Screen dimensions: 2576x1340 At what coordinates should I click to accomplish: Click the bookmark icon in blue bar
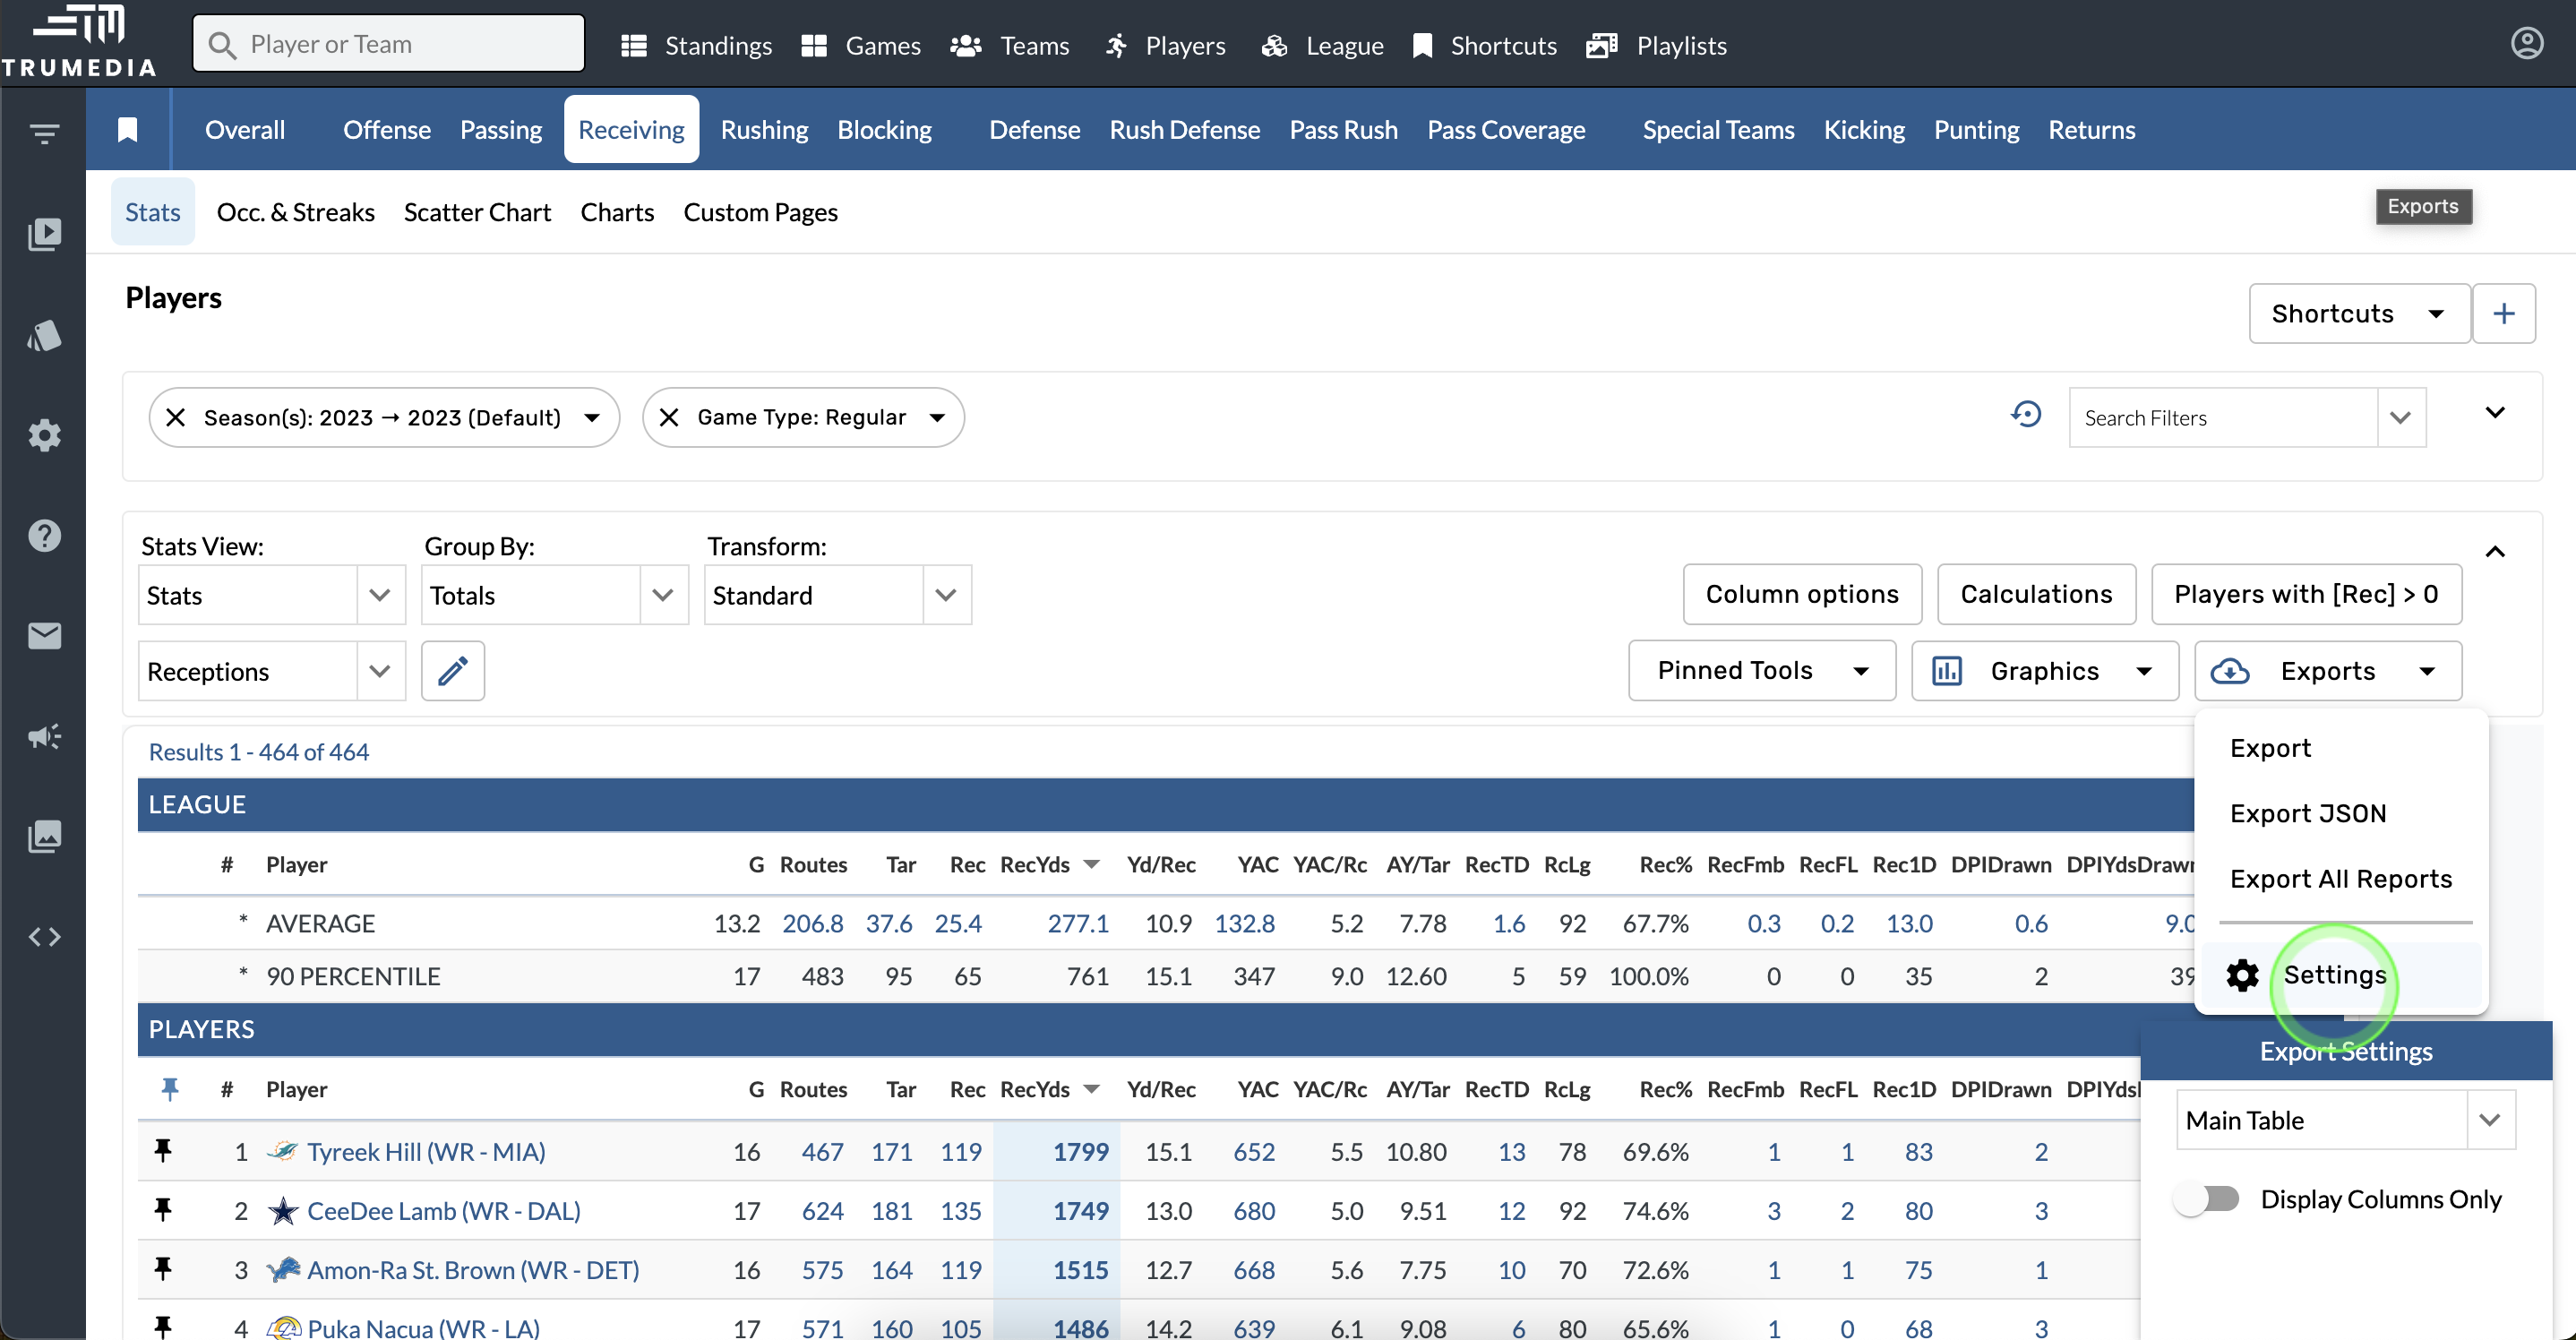[x=127, y=130]
